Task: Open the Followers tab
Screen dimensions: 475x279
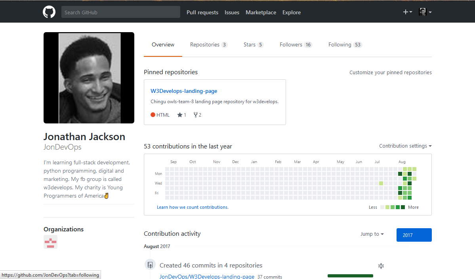Action: pos(296,44)
